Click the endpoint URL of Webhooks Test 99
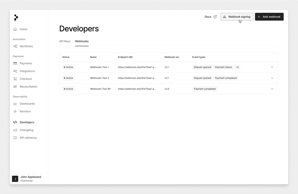This screenshot has height=194, width=298. pos(137,89)
